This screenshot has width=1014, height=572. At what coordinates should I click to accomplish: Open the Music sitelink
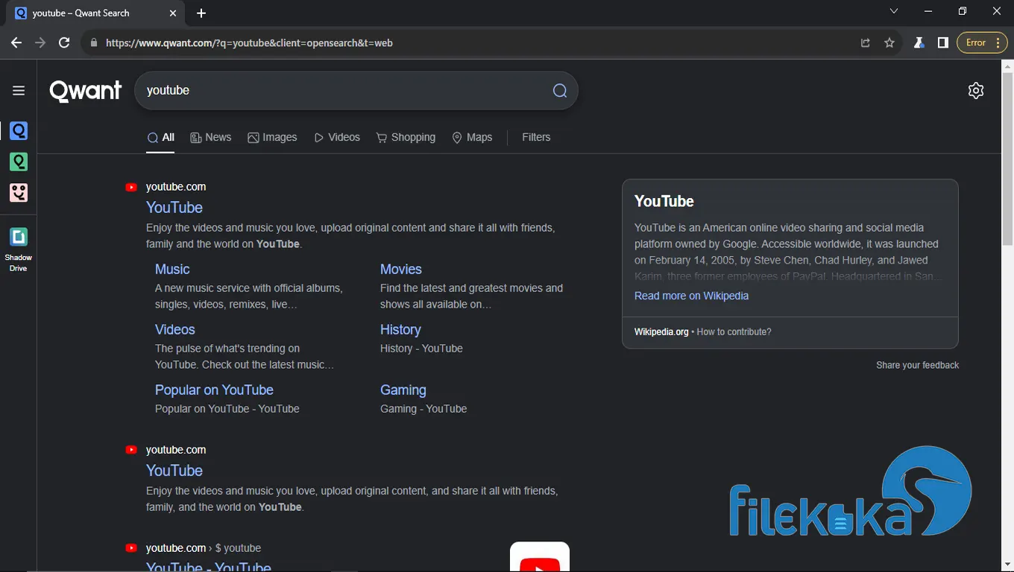tap(172, 270)
